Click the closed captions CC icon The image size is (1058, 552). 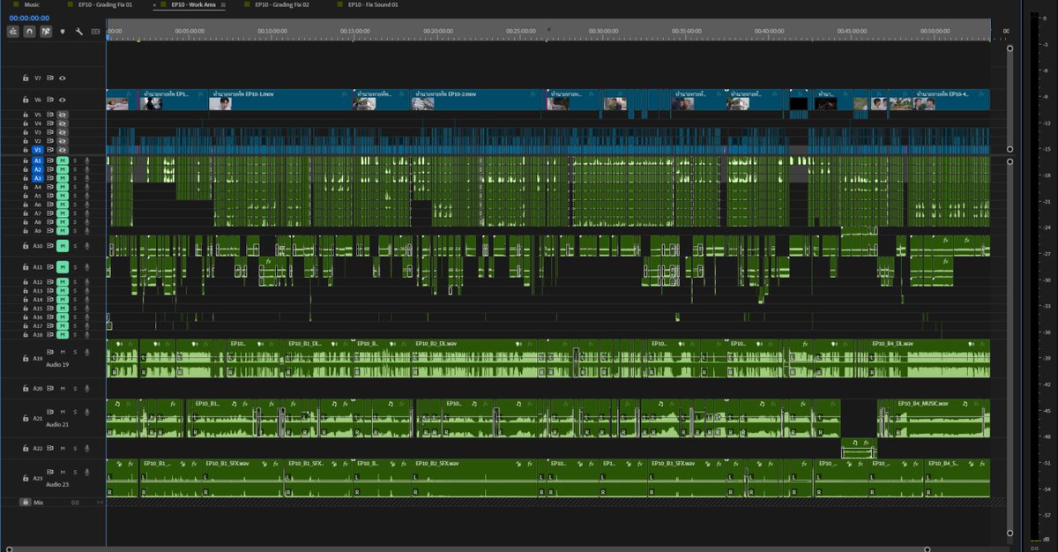pyautogui.click(x=95, y=32)
